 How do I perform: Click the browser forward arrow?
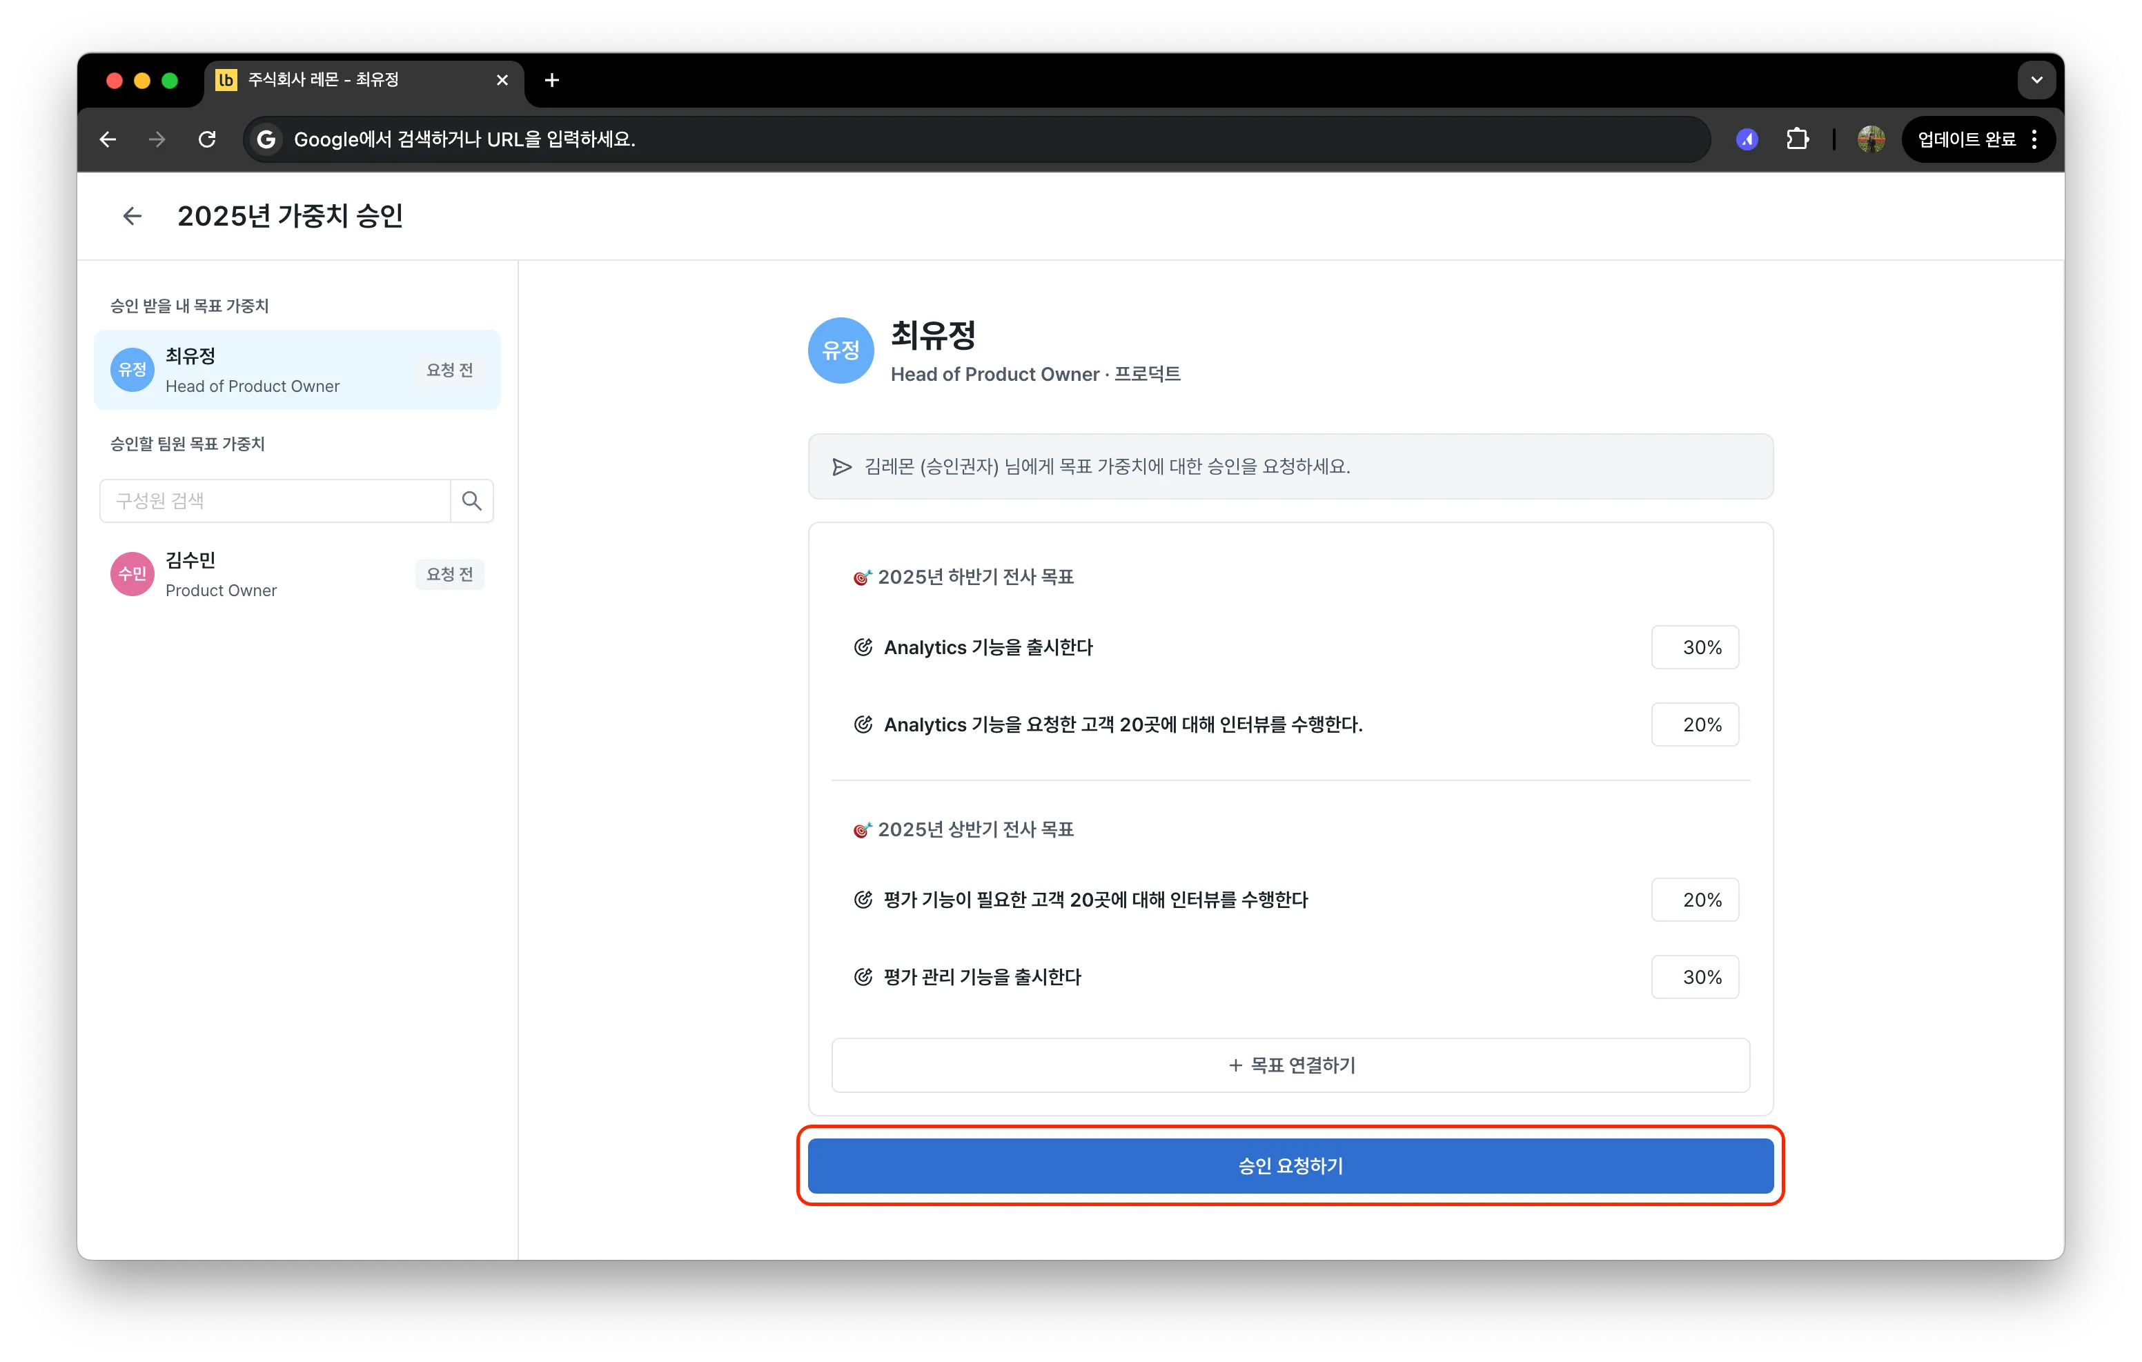157,139
